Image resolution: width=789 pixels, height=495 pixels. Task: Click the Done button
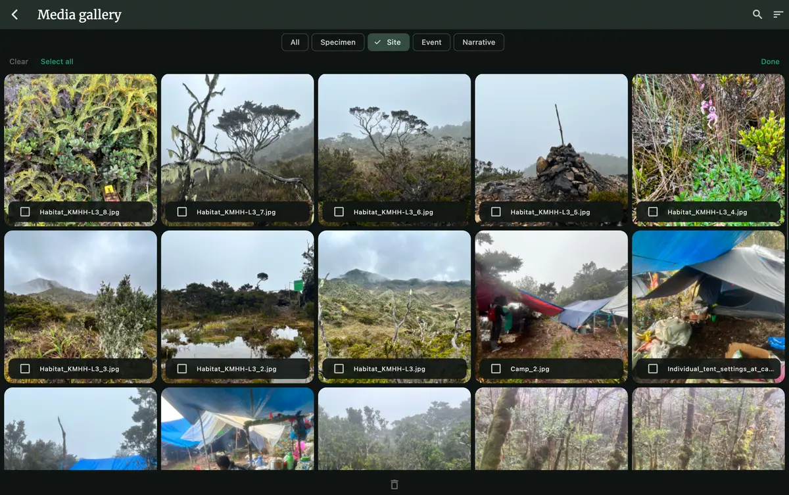pos(770,62)
